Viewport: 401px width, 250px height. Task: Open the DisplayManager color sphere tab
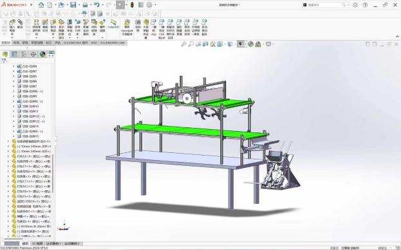(x=42, y=54)
